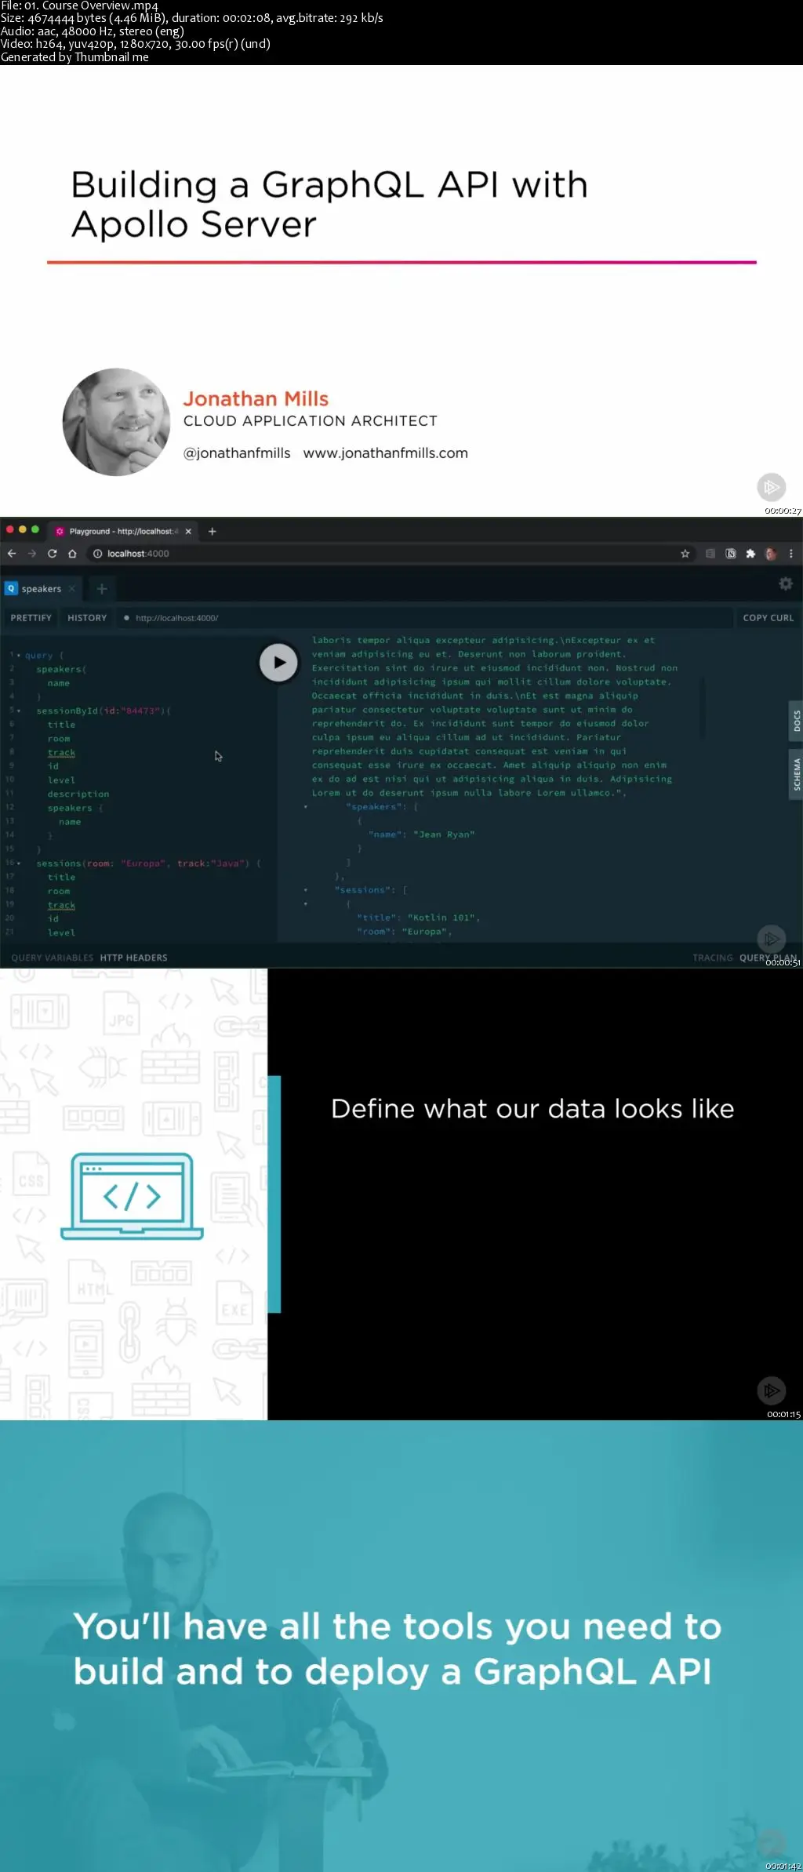The height and width of the screenshot is (1872, 803).
Task: Collapse sessions block at line 16
Action: [x=19, y=863]
